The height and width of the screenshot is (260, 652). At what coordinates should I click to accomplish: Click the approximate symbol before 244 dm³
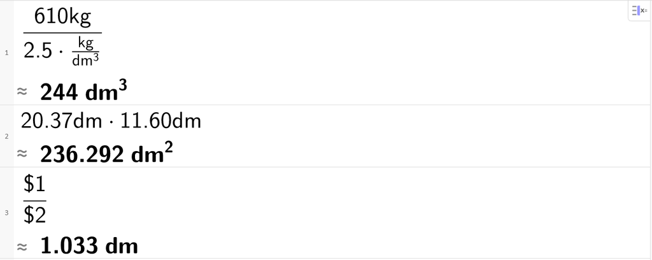click(22, 92)
